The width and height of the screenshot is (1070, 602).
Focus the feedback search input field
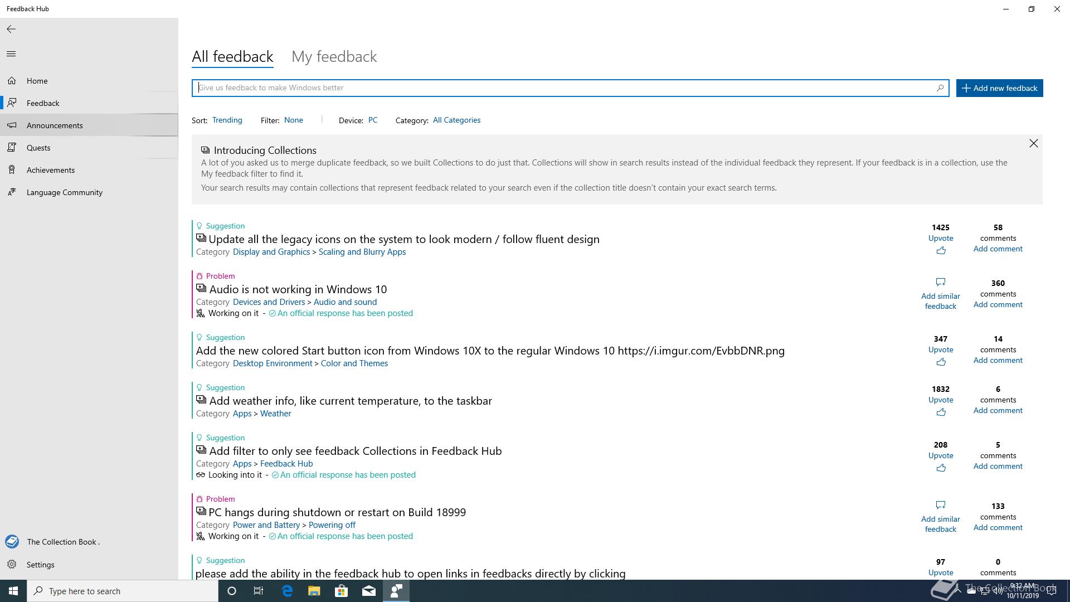[563, 88]
